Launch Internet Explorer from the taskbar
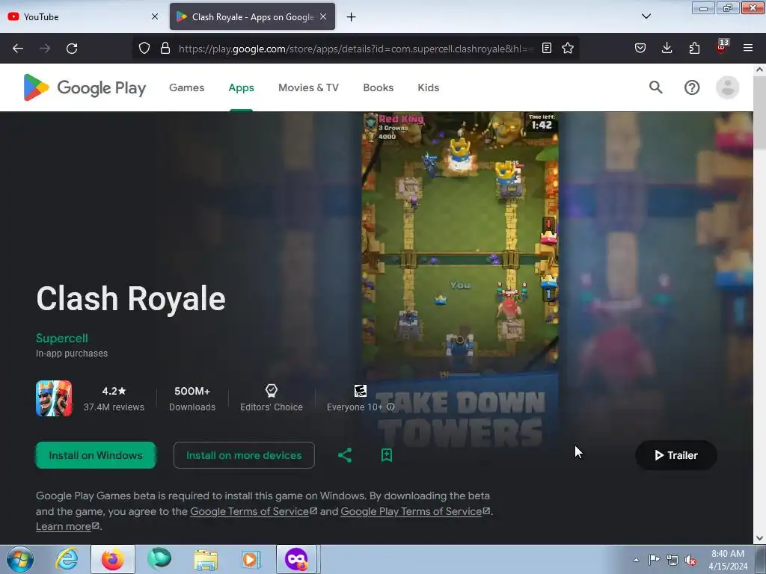 (67, 559)
